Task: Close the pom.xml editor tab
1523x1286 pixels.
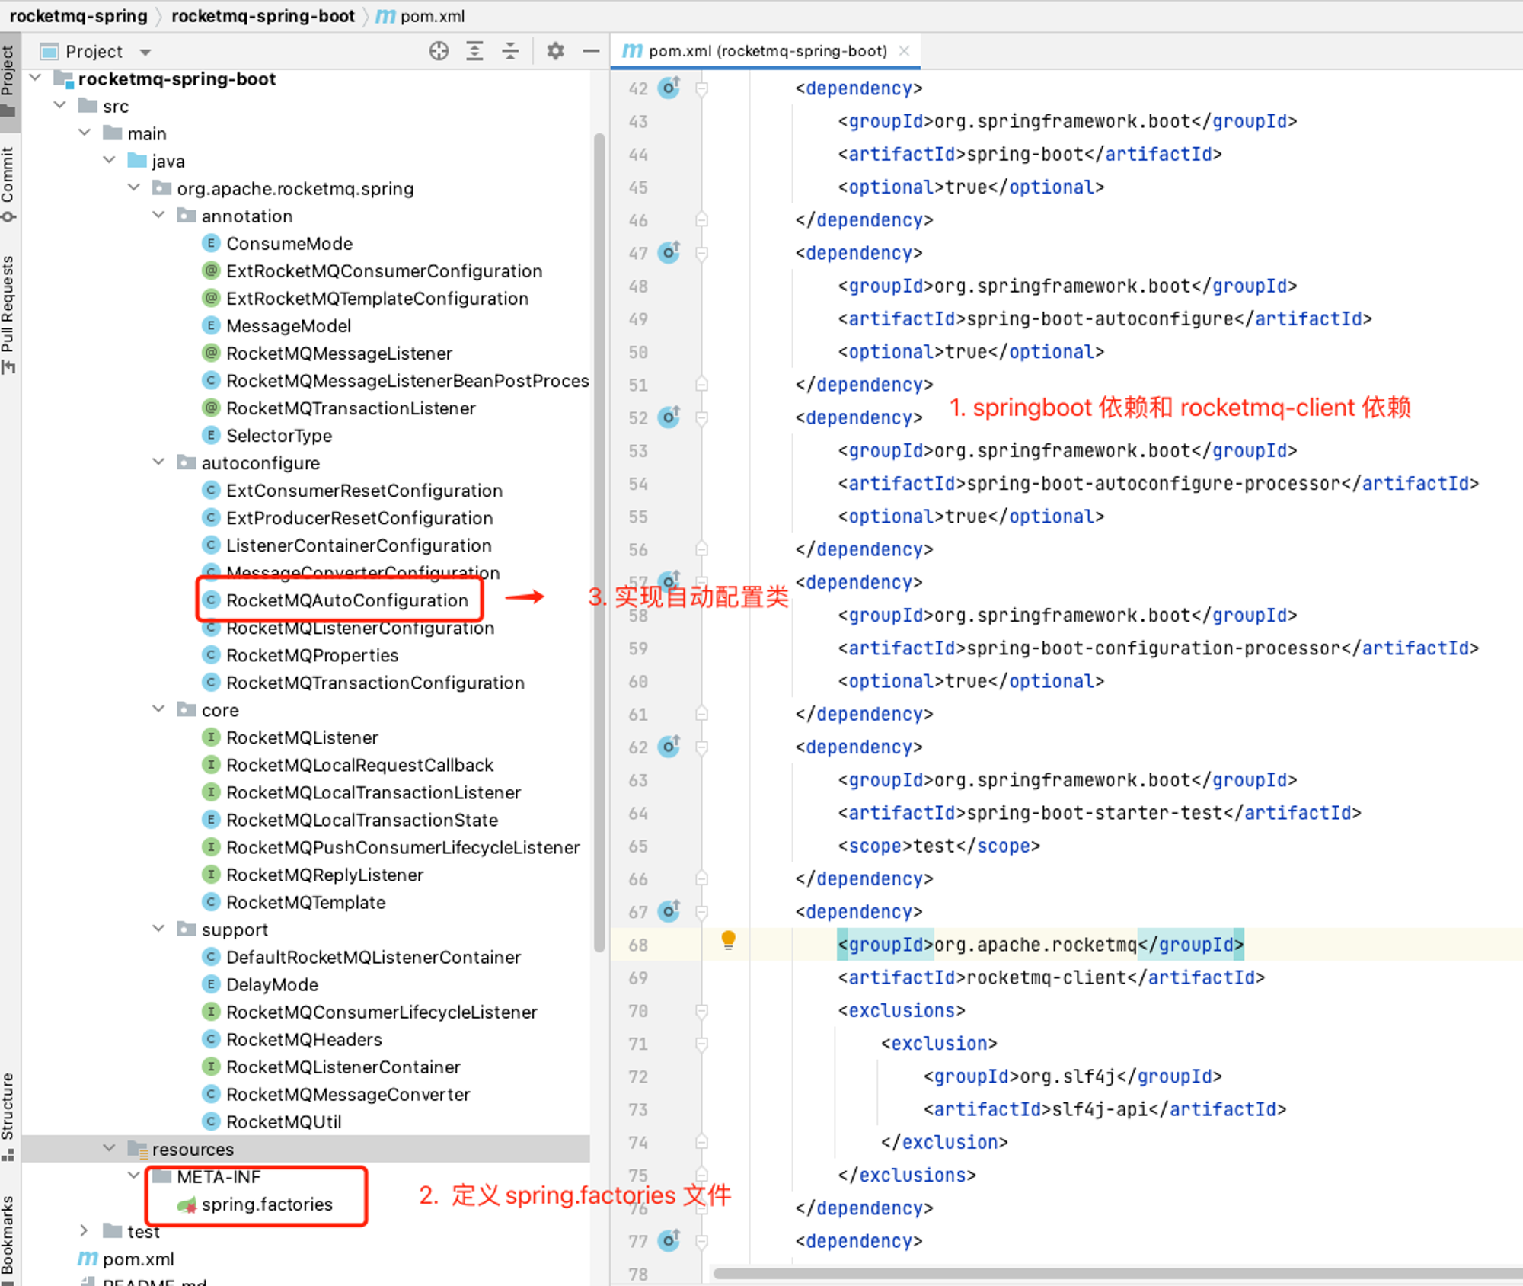Action: coord(904,50)
